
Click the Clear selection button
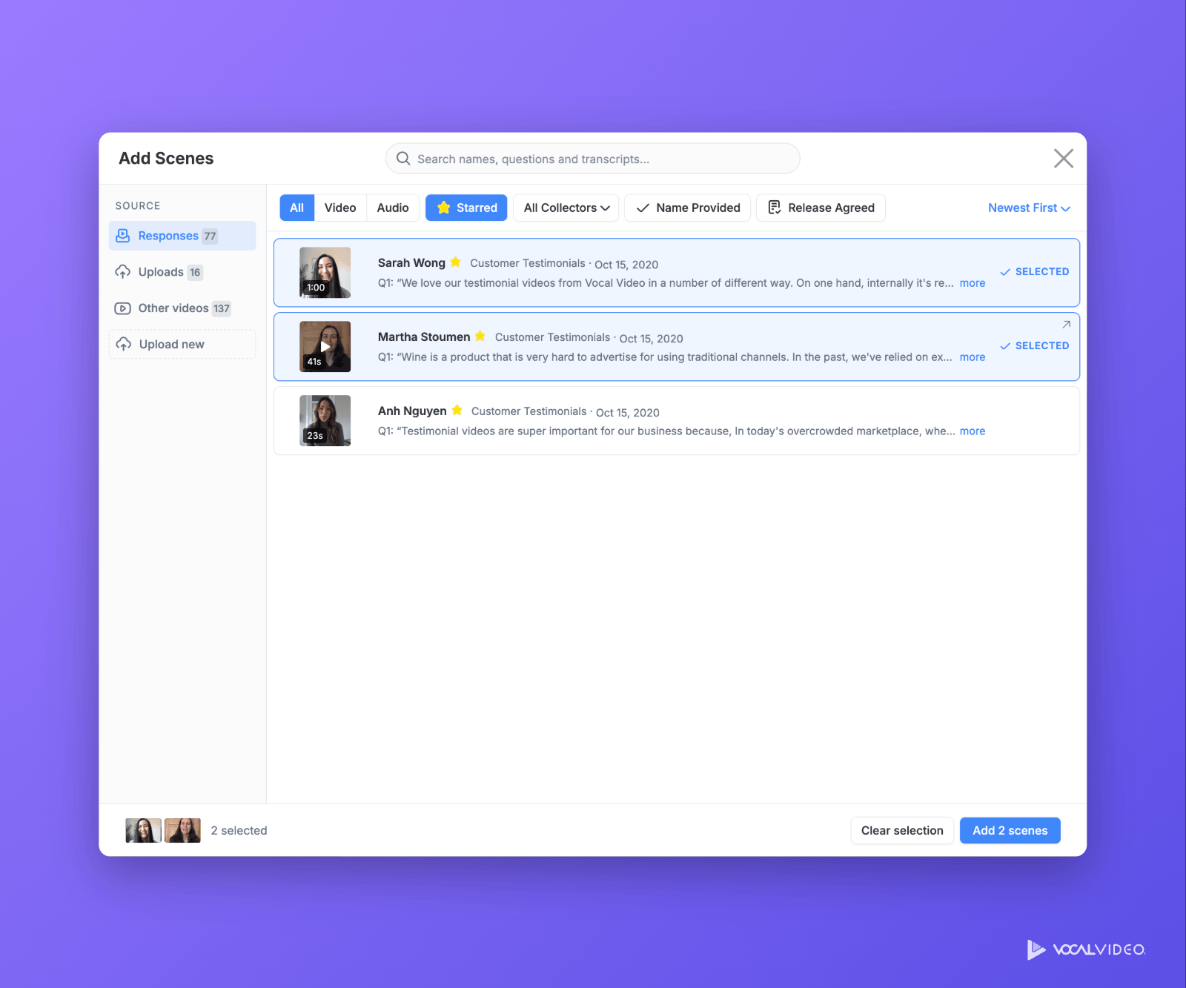902,830
